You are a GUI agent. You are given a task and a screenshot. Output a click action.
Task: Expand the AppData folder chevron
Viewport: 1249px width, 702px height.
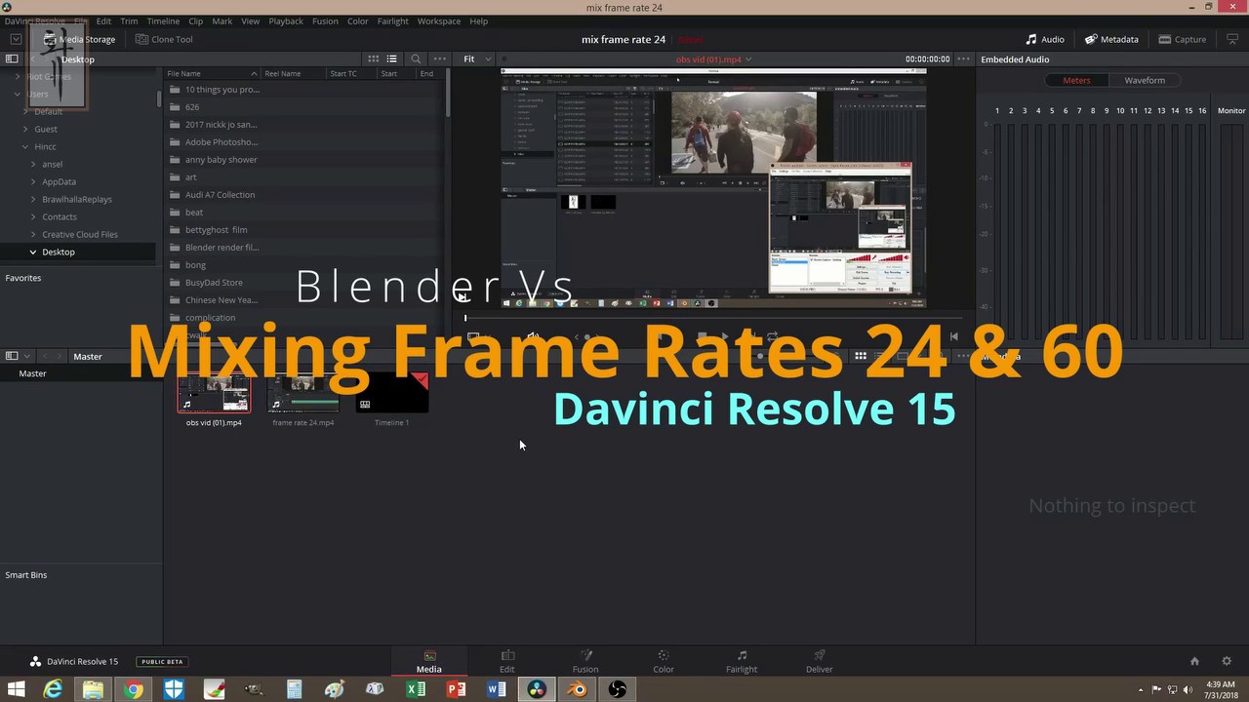[33, 181]
